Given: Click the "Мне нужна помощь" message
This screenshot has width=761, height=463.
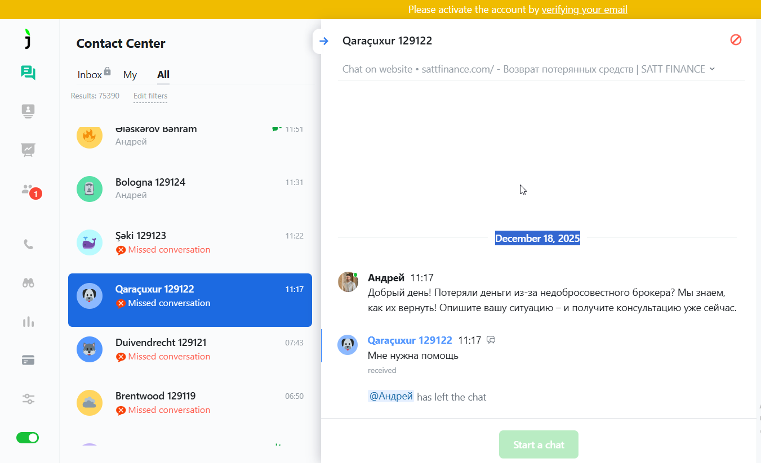Looking at the screenshot, I should coord(413,356).
